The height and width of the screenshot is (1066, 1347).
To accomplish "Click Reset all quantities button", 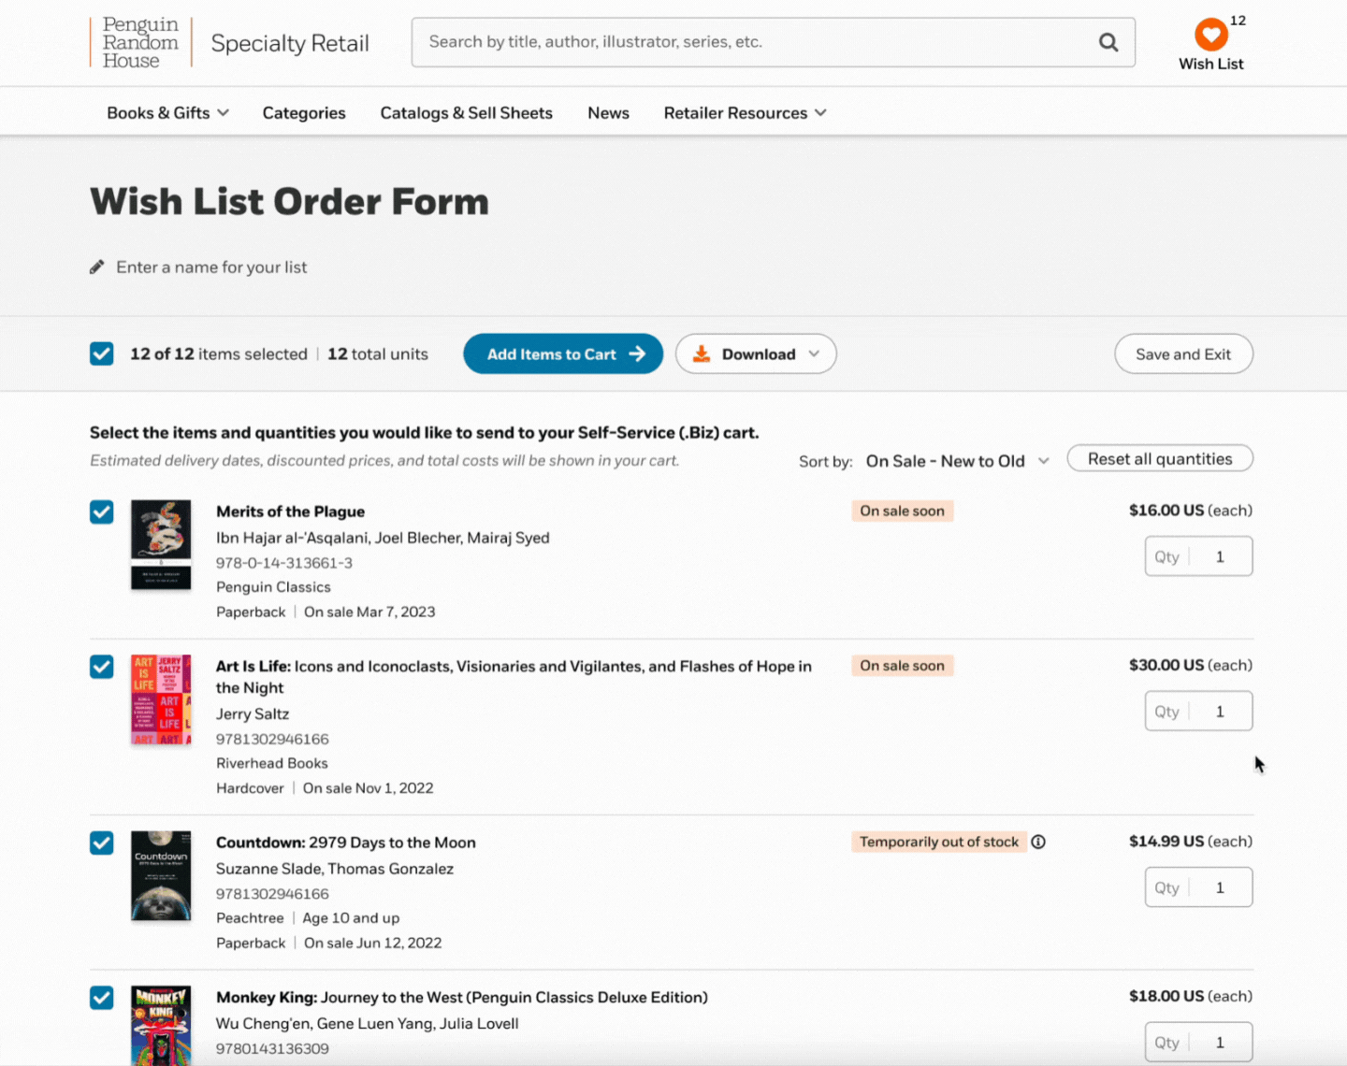I will pyautogui.click(x=1160, y=459).
